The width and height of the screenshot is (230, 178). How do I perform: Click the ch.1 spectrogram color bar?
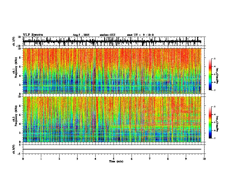point(210,74)
